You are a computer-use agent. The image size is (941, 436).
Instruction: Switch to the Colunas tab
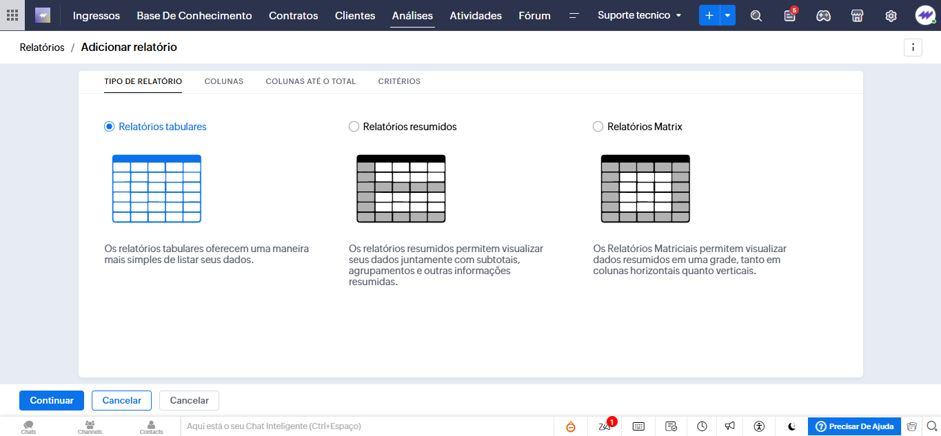pos(223,81)
